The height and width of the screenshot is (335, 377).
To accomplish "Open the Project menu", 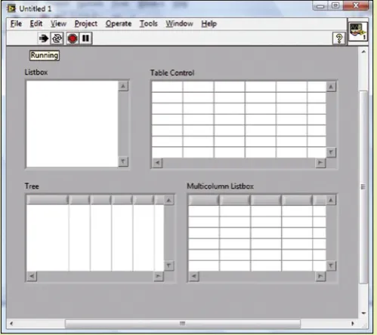I will [x=86, y=23].
